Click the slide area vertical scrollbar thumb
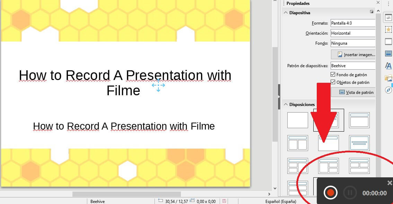 (275, 94)
